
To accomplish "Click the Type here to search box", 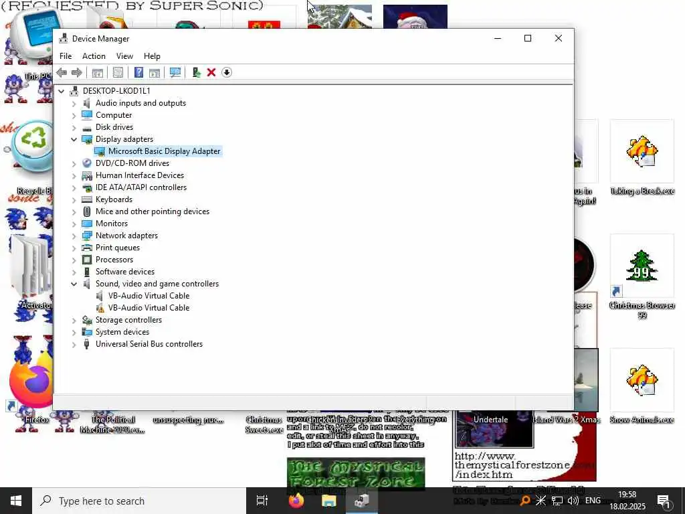I will click(x=139, y=501).
